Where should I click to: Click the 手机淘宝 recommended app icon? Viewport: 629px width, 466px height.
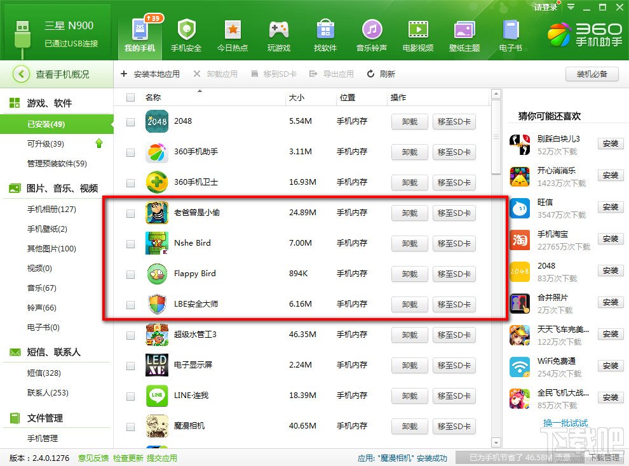pyautogui.click(x=520, y=239)
